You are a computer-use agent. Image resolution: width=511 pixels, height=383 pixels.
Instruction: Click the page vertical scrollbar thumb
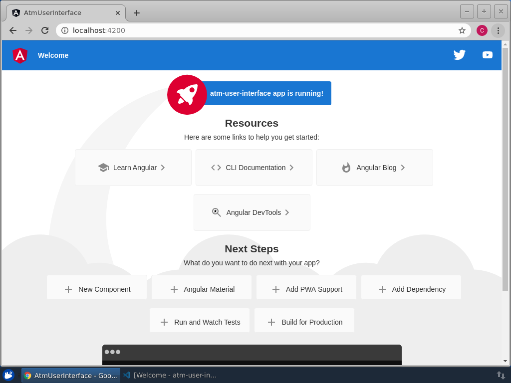point(505,170)
